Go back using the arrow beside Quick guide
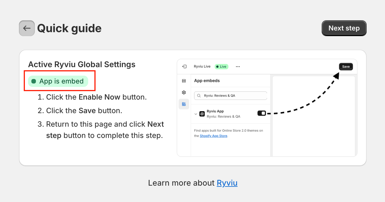385x202 pixels. (27, 28)
